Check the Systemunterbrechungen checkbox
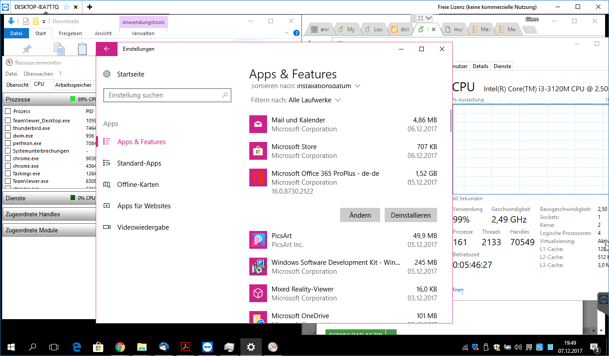The width and height of the screenshot is (609, 356). tap(8, 151)
